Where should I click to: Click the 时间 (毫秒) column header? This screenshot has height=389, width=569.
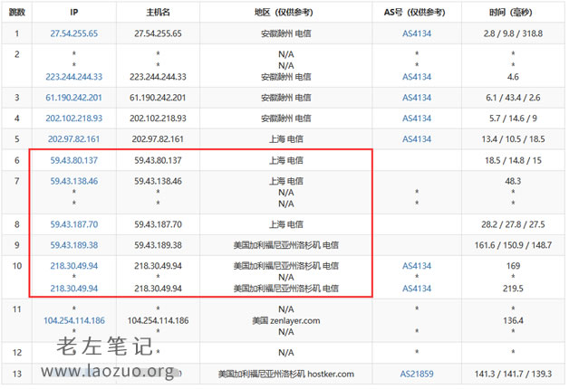coord(512,12)
